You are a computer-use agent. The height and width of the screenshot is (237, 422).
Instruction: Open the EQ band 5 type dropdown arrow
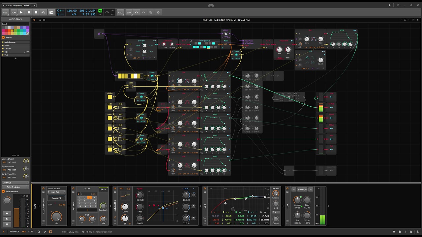(269, 212)
